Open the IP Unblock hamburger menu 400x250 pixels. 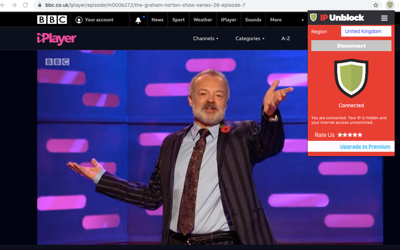(384, 18)
